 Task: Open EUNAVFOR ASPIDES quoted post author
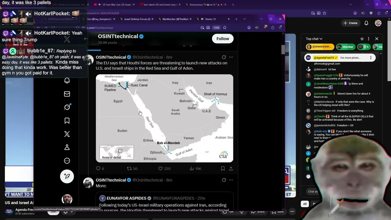click(126, 198)
